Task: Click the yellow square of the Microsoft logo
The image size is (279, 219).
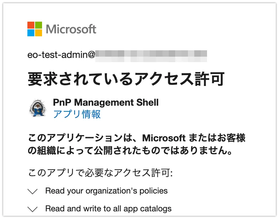Action: click(x=39, y=33)
